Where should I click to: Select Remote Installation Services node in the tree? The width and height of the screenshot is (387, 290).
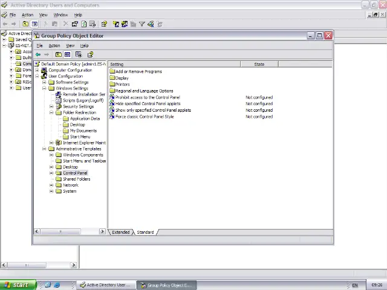(84, 94)
